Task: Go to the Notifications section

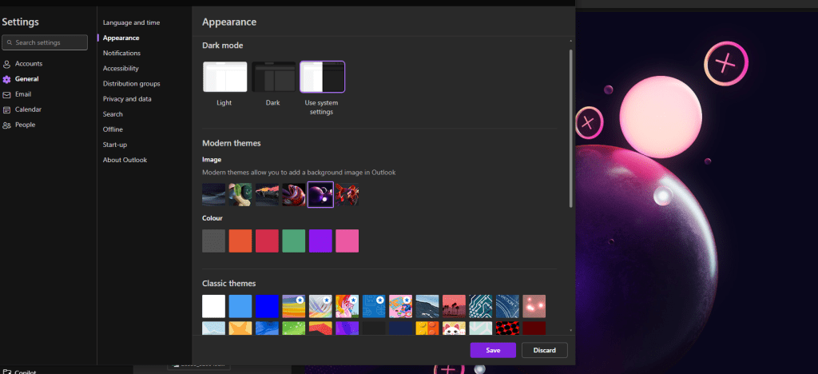Action: coord(121,53)
